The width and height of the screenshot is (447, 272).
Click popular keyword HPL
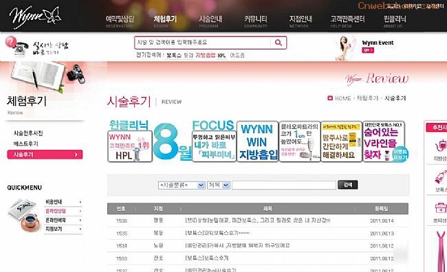click(221, 56)
